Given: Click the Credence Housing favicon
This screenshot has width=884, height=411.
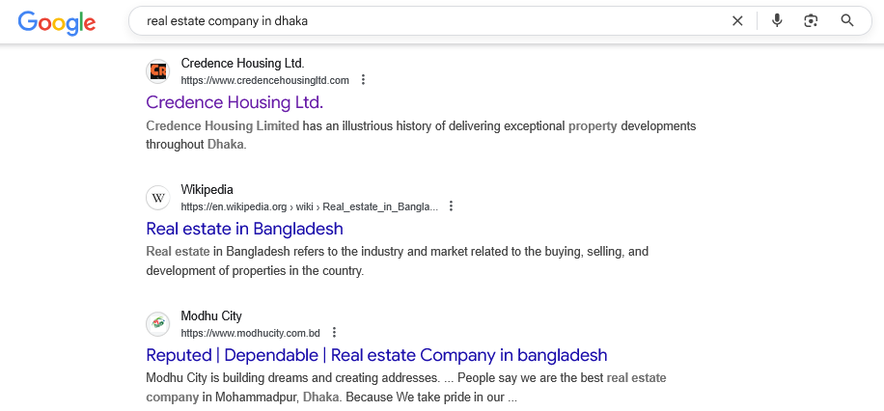Looking at the screenshot, I should point(158,71).
